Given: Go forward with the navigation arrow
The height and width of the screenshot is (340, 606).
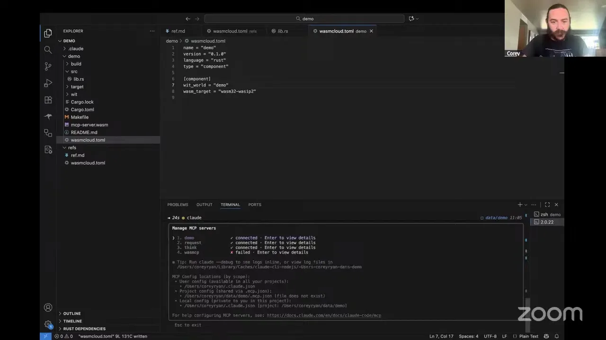Looking at the screenshot, I should [197, 18].
